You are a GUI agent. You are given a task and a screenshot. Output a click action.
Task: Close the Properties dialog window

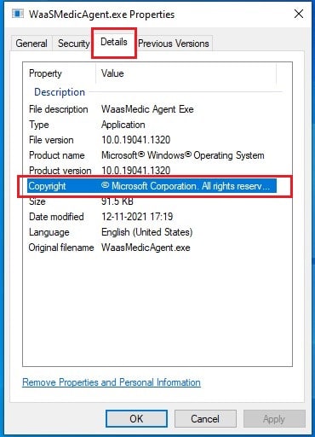tap(299, 14)
